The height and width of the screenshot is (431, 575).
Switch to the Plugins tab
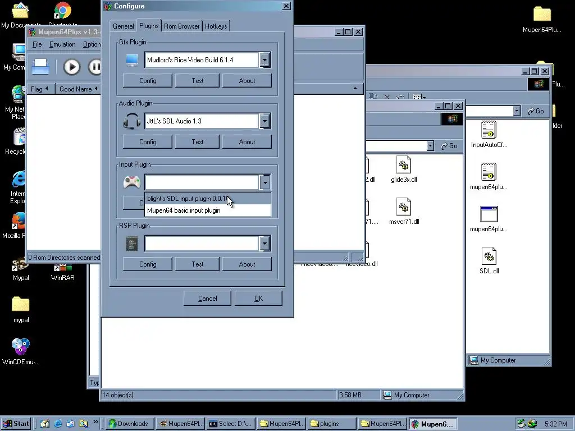coord(149,26)
